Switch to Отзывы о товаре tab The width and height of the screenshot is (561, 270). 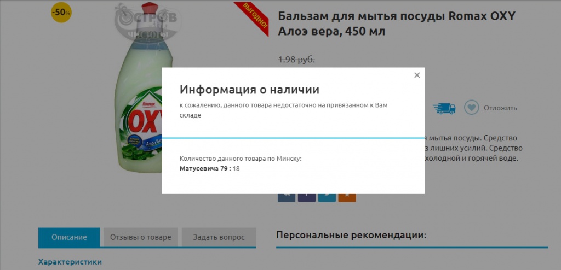click(x=141, y=238)
